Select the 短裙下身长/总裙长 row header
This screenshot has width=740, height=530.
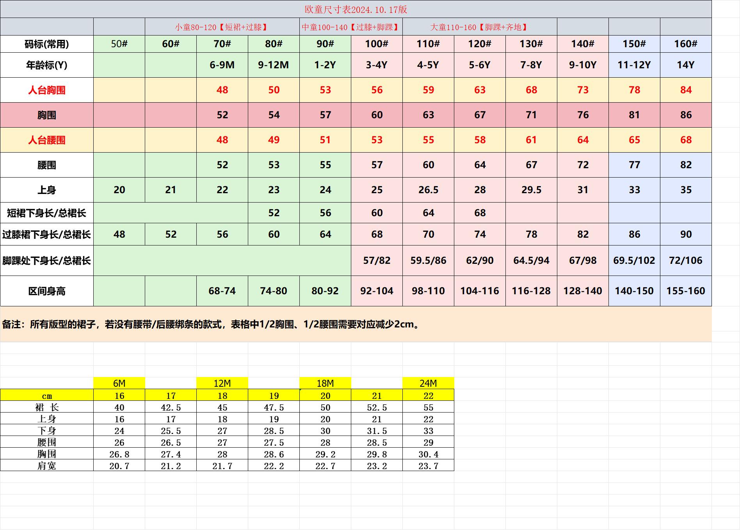pyautogui.click(x=46, y=213)
